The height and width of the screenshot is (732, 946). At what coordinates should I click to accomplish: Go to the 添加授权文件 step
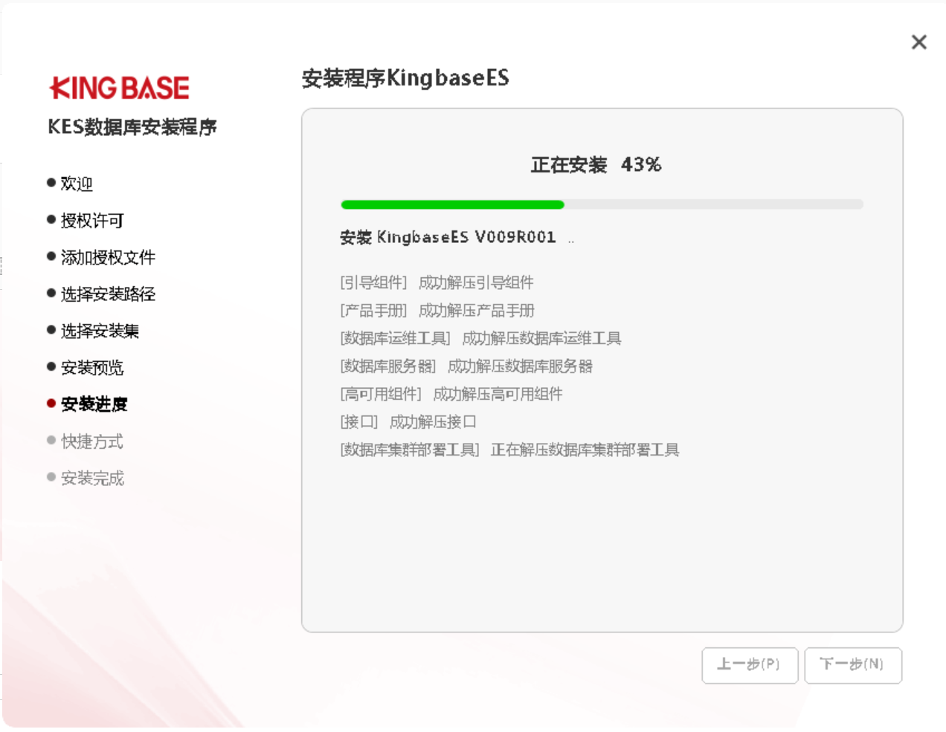pyautogui.click(x=107, y=257)
